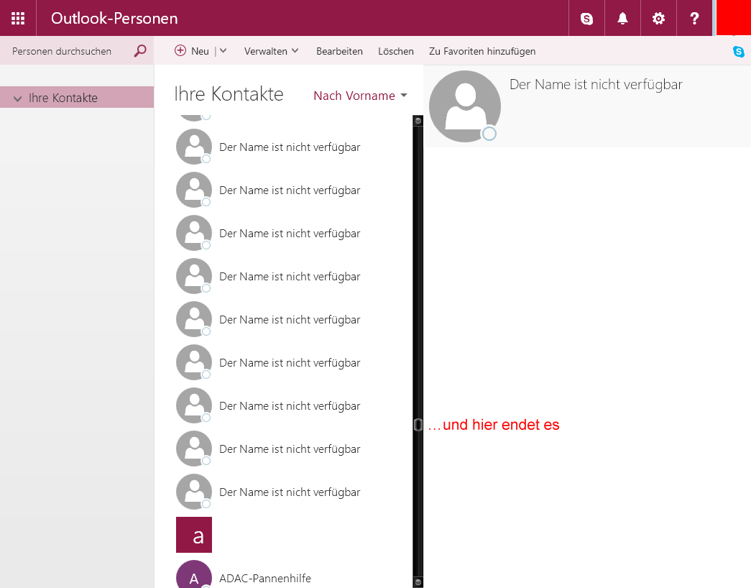Click the blue Skype icon in toolbar
Viewport: 751px width, 588px height.
(739, 51)
